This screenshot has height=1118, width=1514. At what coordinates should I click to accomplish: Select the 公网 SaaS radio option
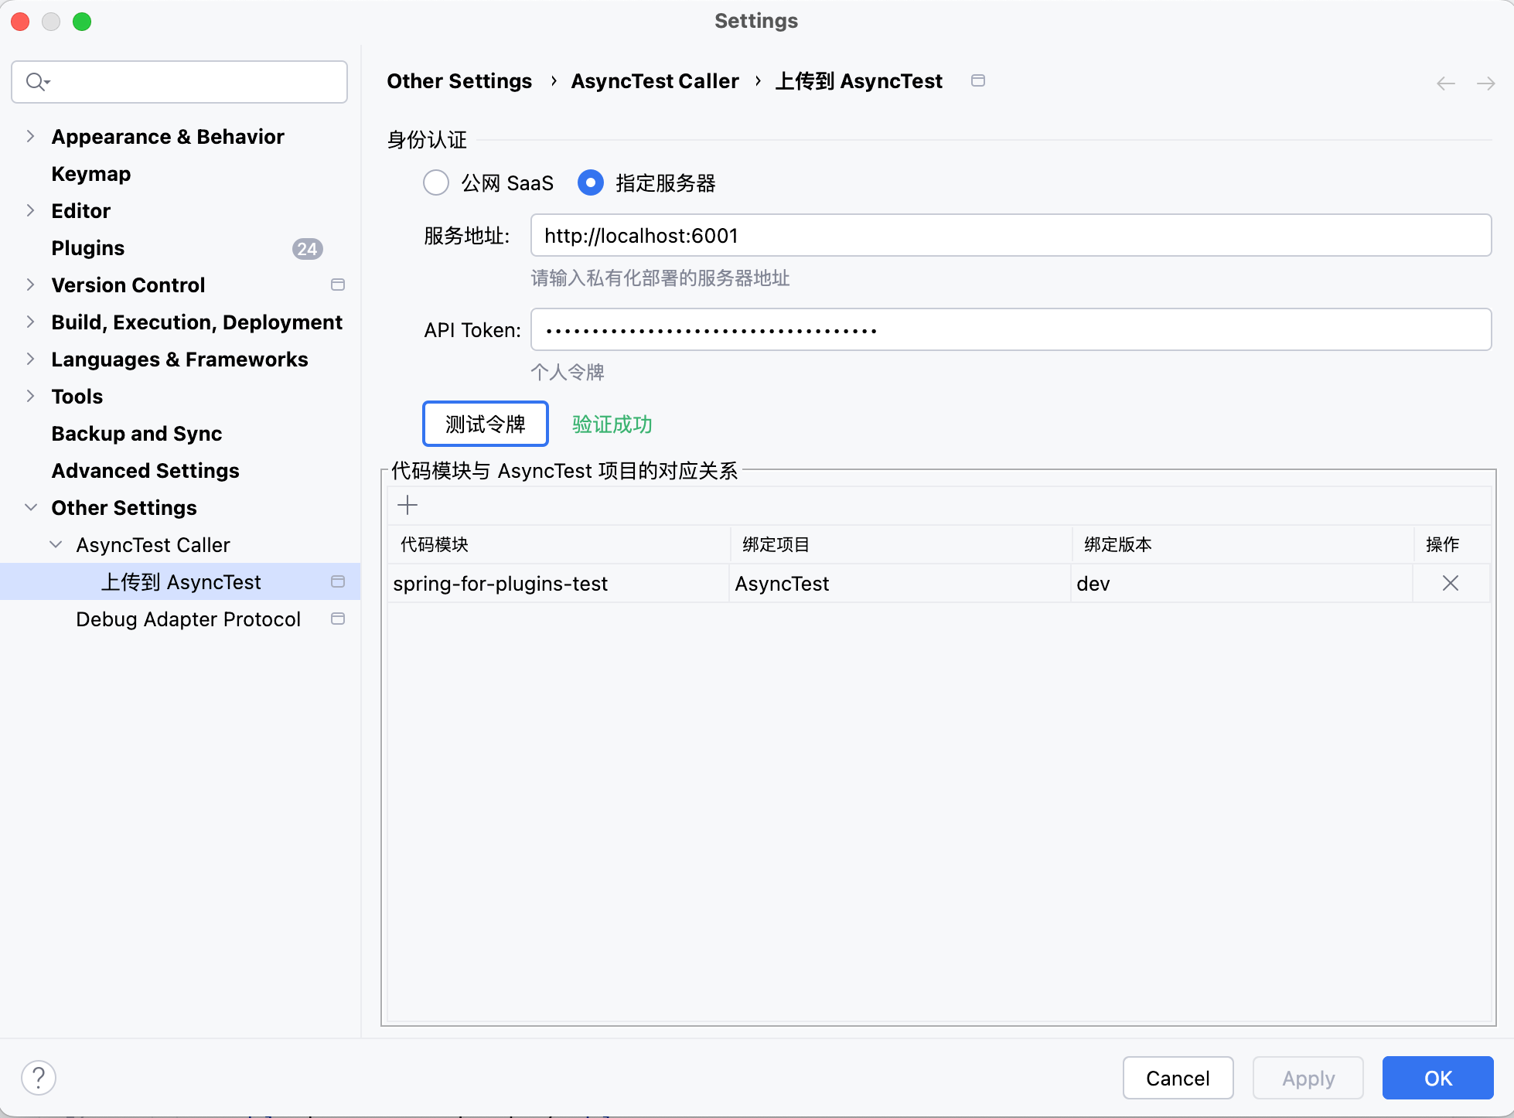436,183
